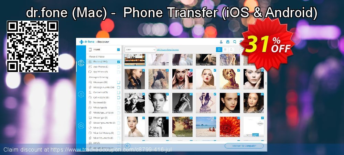Screen dimensions: 344x155
Task: Check the App Photos checkbox
Action: pos(118,67)
